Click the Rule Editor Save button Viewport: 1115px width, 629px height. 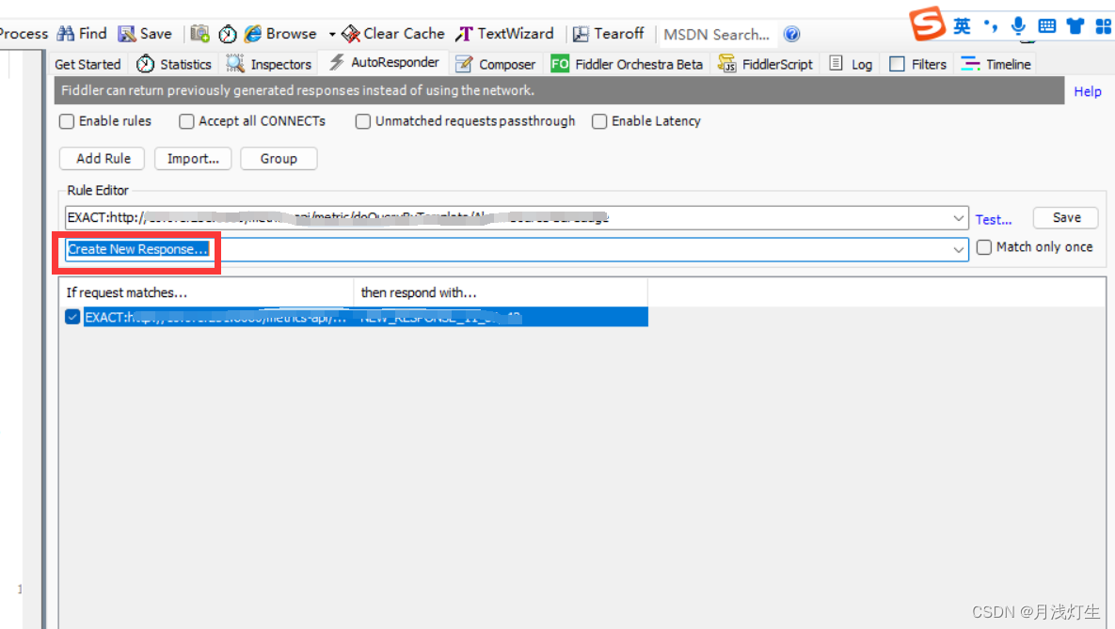tap(1066, 217)
